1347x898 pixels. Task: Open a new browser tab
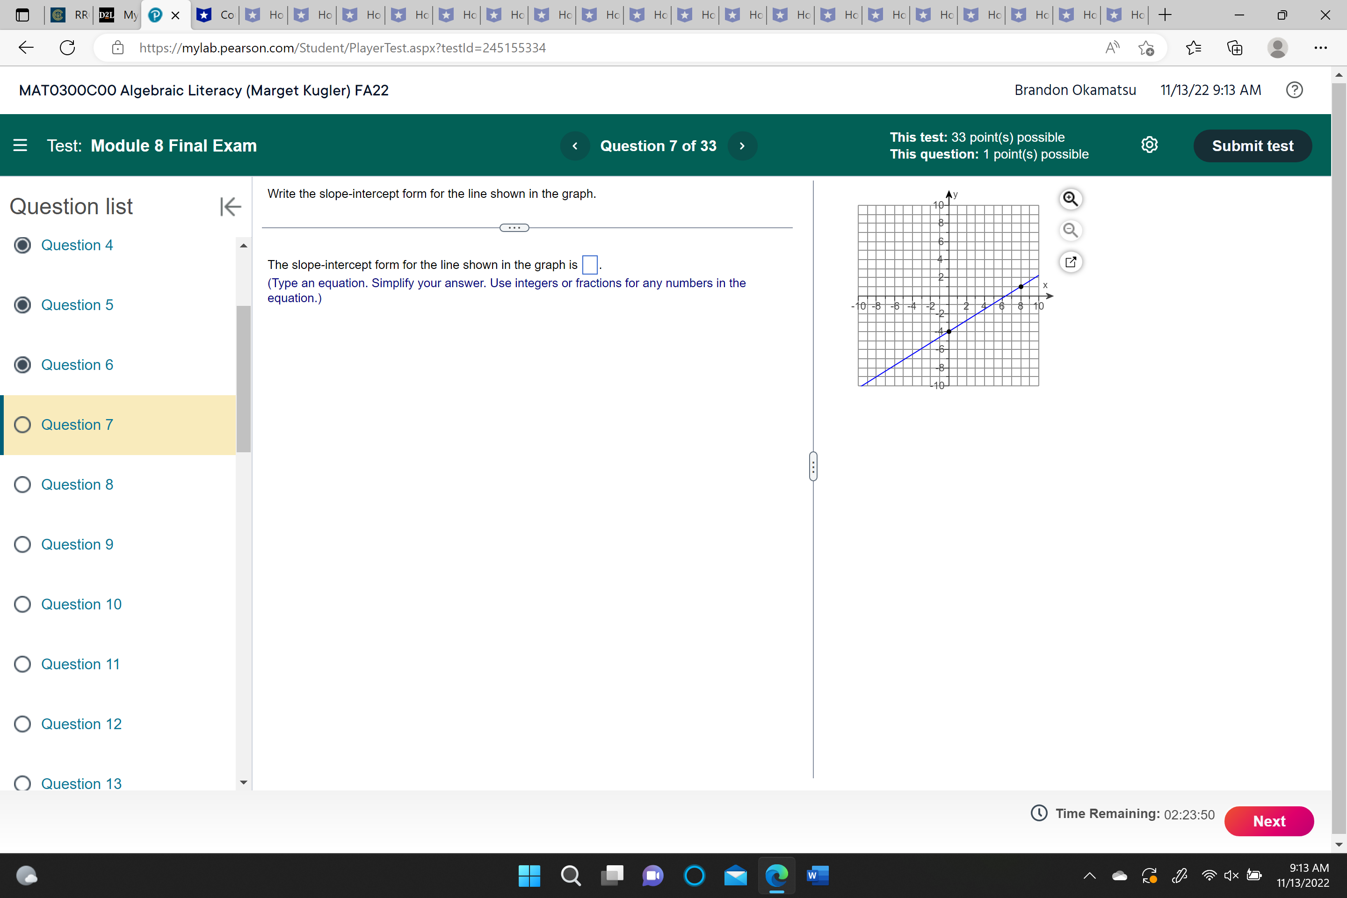tap(1164, 15)
